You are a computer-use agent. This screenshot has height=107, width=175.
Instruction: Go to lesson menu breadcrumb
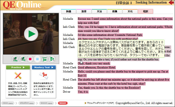(x=47, y=103)
